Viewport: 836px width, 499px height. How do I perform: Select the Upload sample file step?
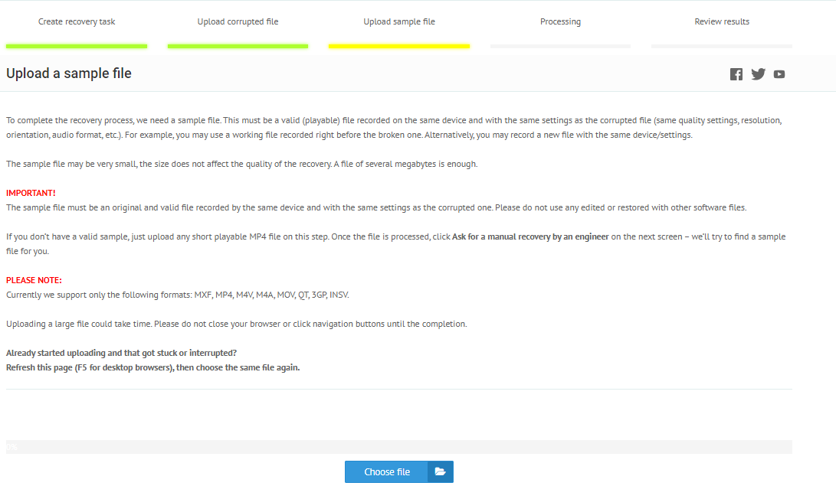pyautogui.click(x=399, y=21)
